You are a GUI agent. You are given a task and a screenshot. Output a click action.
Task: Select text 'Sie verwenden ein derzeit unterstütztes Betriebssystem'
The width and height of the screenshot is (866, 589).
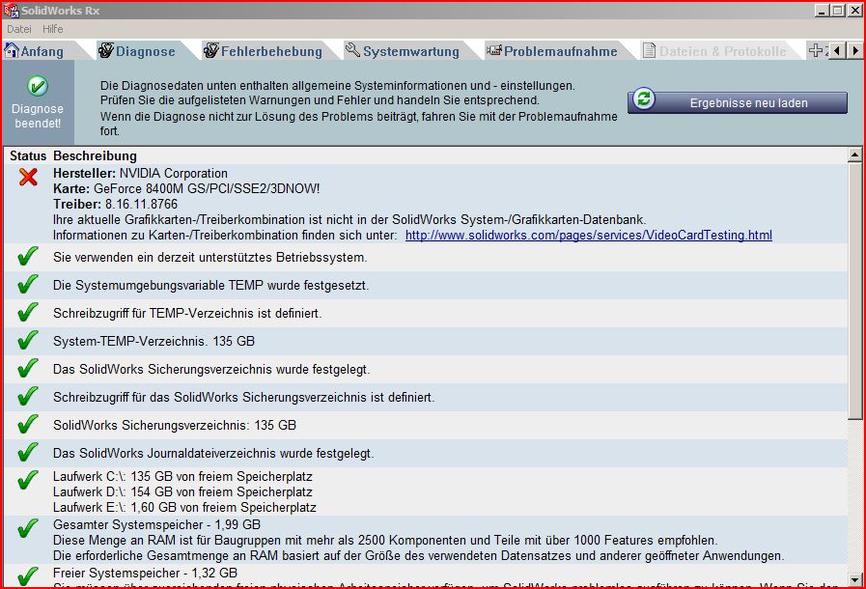click(x=209, y=258)
